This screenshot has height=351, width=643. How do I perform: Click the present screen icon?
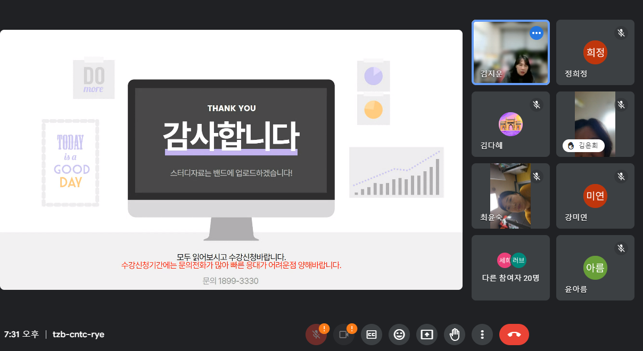point(427,335)
